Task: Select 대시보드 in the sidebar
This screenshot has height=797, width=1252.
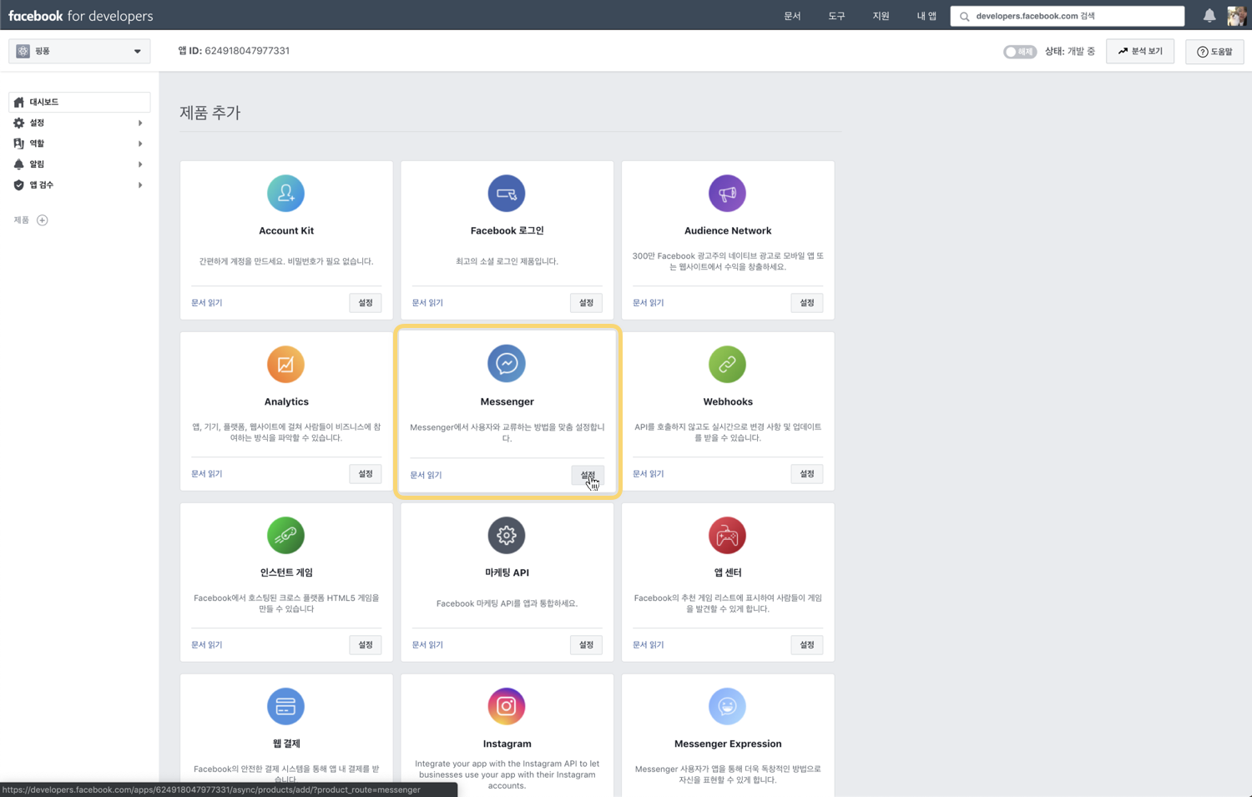Action: tap(79, 102)
